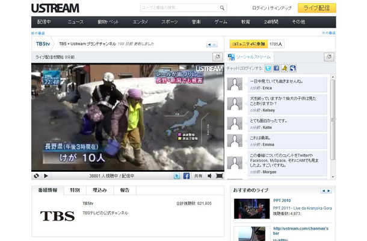
Task: Click the ログイン link
Action: click(259, 8)
